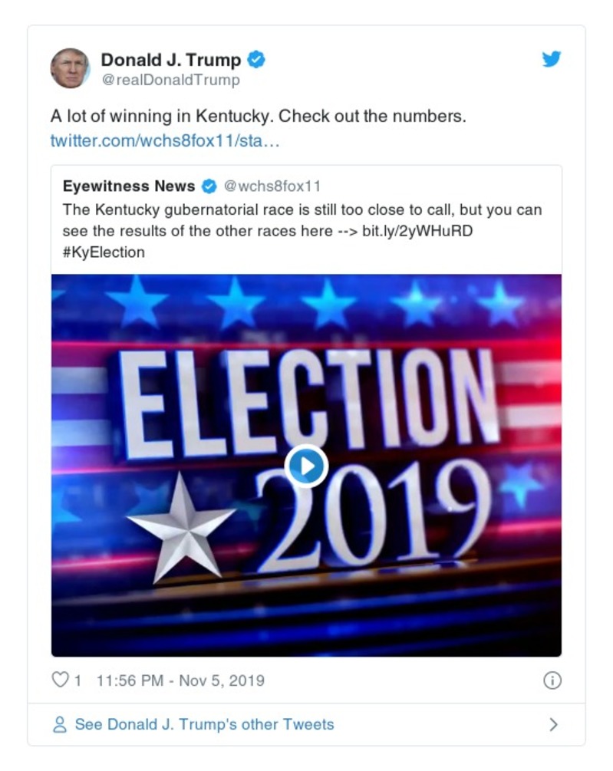Follow the bit.ly/2yWHuRD results link
The width and height of the screenshot is (613, 771).
pos(417,230)
